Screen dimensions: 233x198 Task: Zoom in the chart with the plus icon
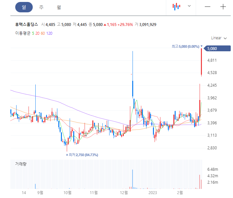223,7
